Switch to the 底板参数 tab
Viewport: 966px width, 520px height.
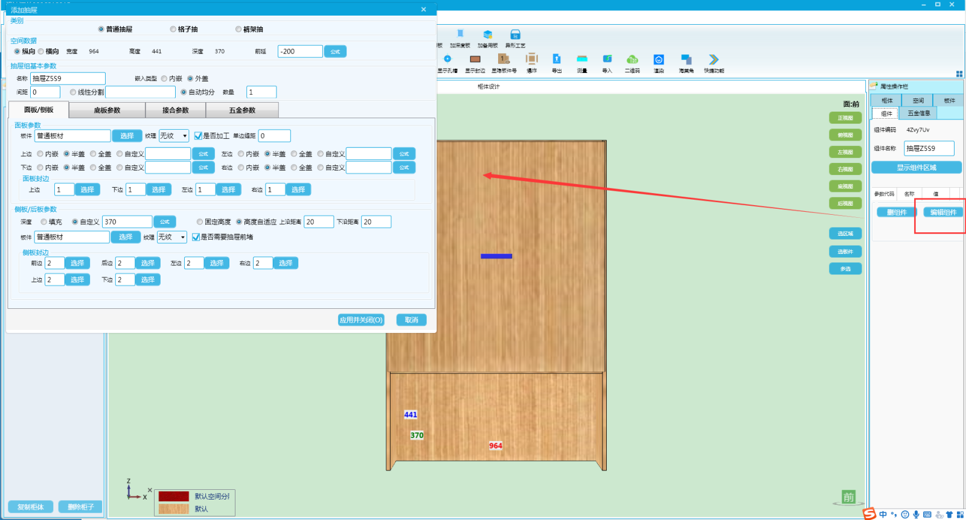pyautogui.click(x=107, y=110)
